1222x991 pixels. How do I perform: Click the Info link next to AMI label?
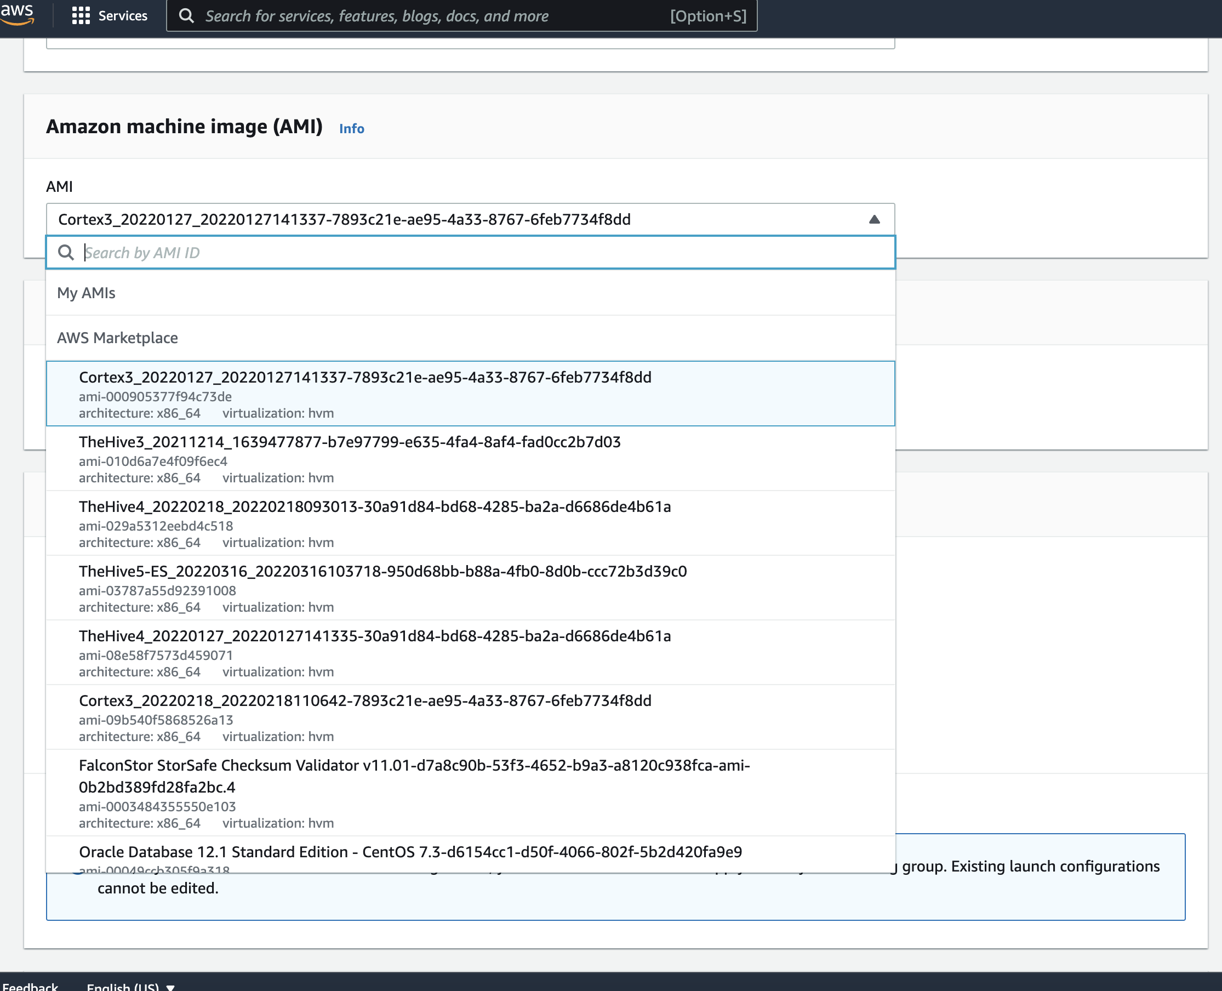pos(352,128)
